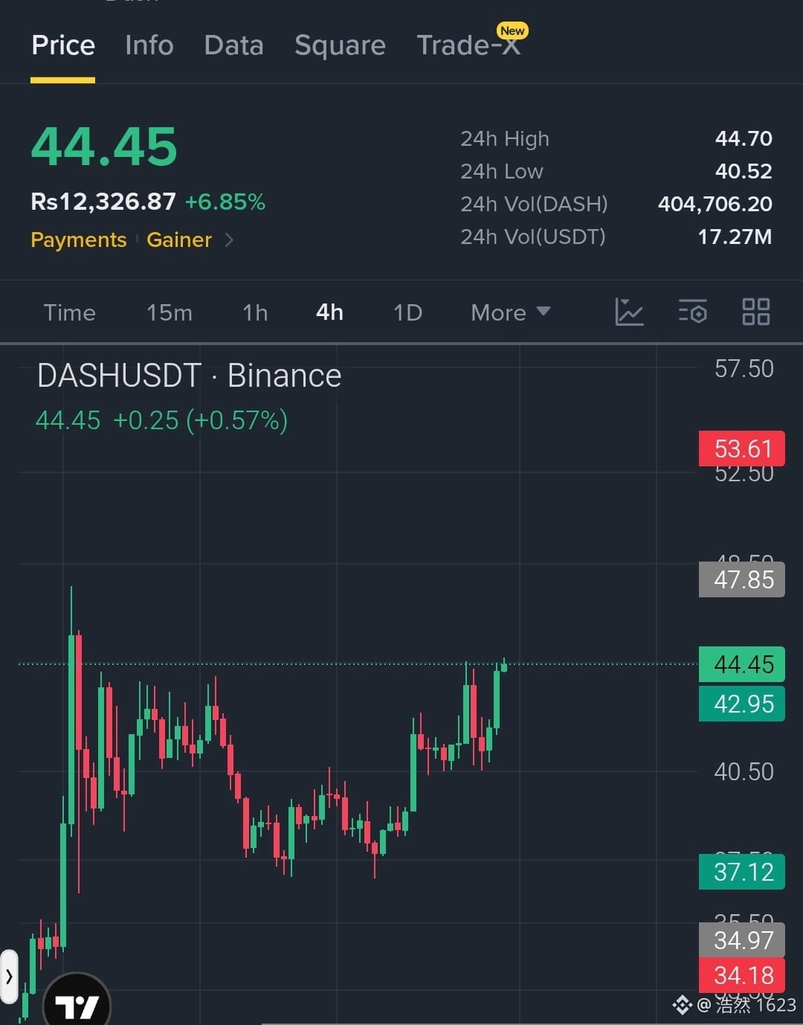Click the gray 47.85 price label
Image resolution: width=803 pixels, height=1025 pixels.
pos(742,579)
